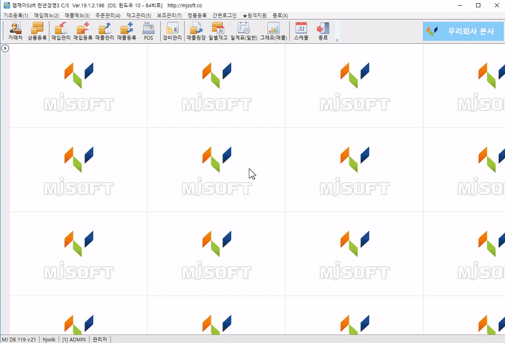Close the 천년경영3 application window

pyautogui.click(x=497, y=5)
